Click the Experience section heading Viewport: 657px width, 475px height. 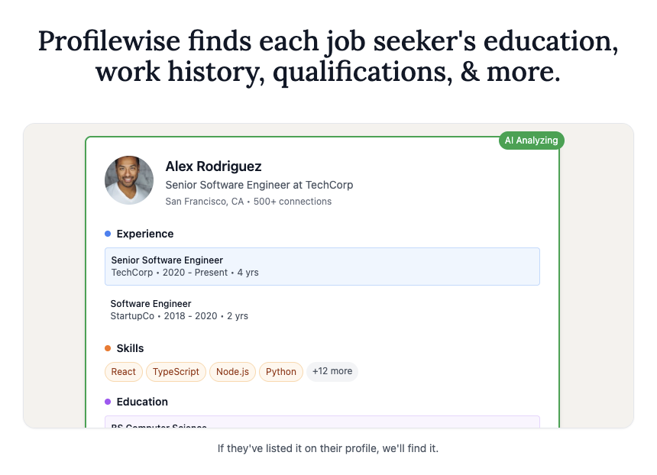[x=145, y=234]
